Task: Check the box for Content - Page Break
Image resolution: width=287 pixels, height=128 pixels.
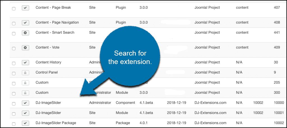Action: pyautogui.click(x=14, y=9)
